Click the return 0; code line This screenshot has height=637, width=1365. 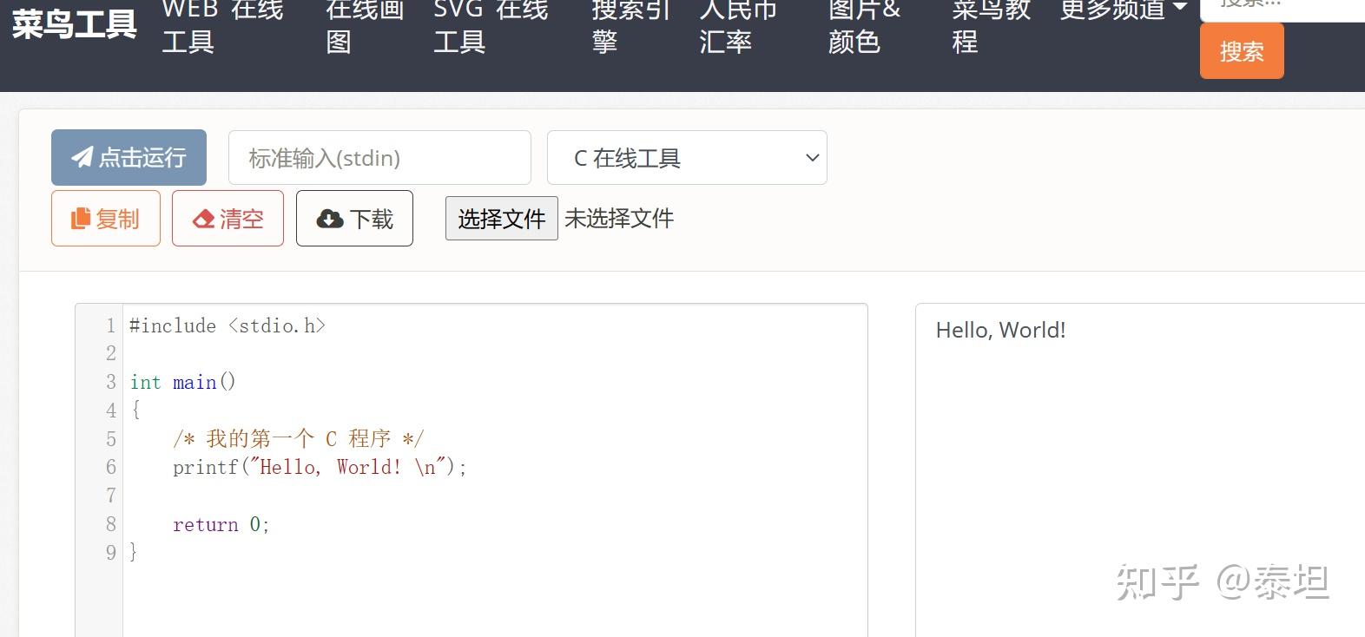click(221, 524)
